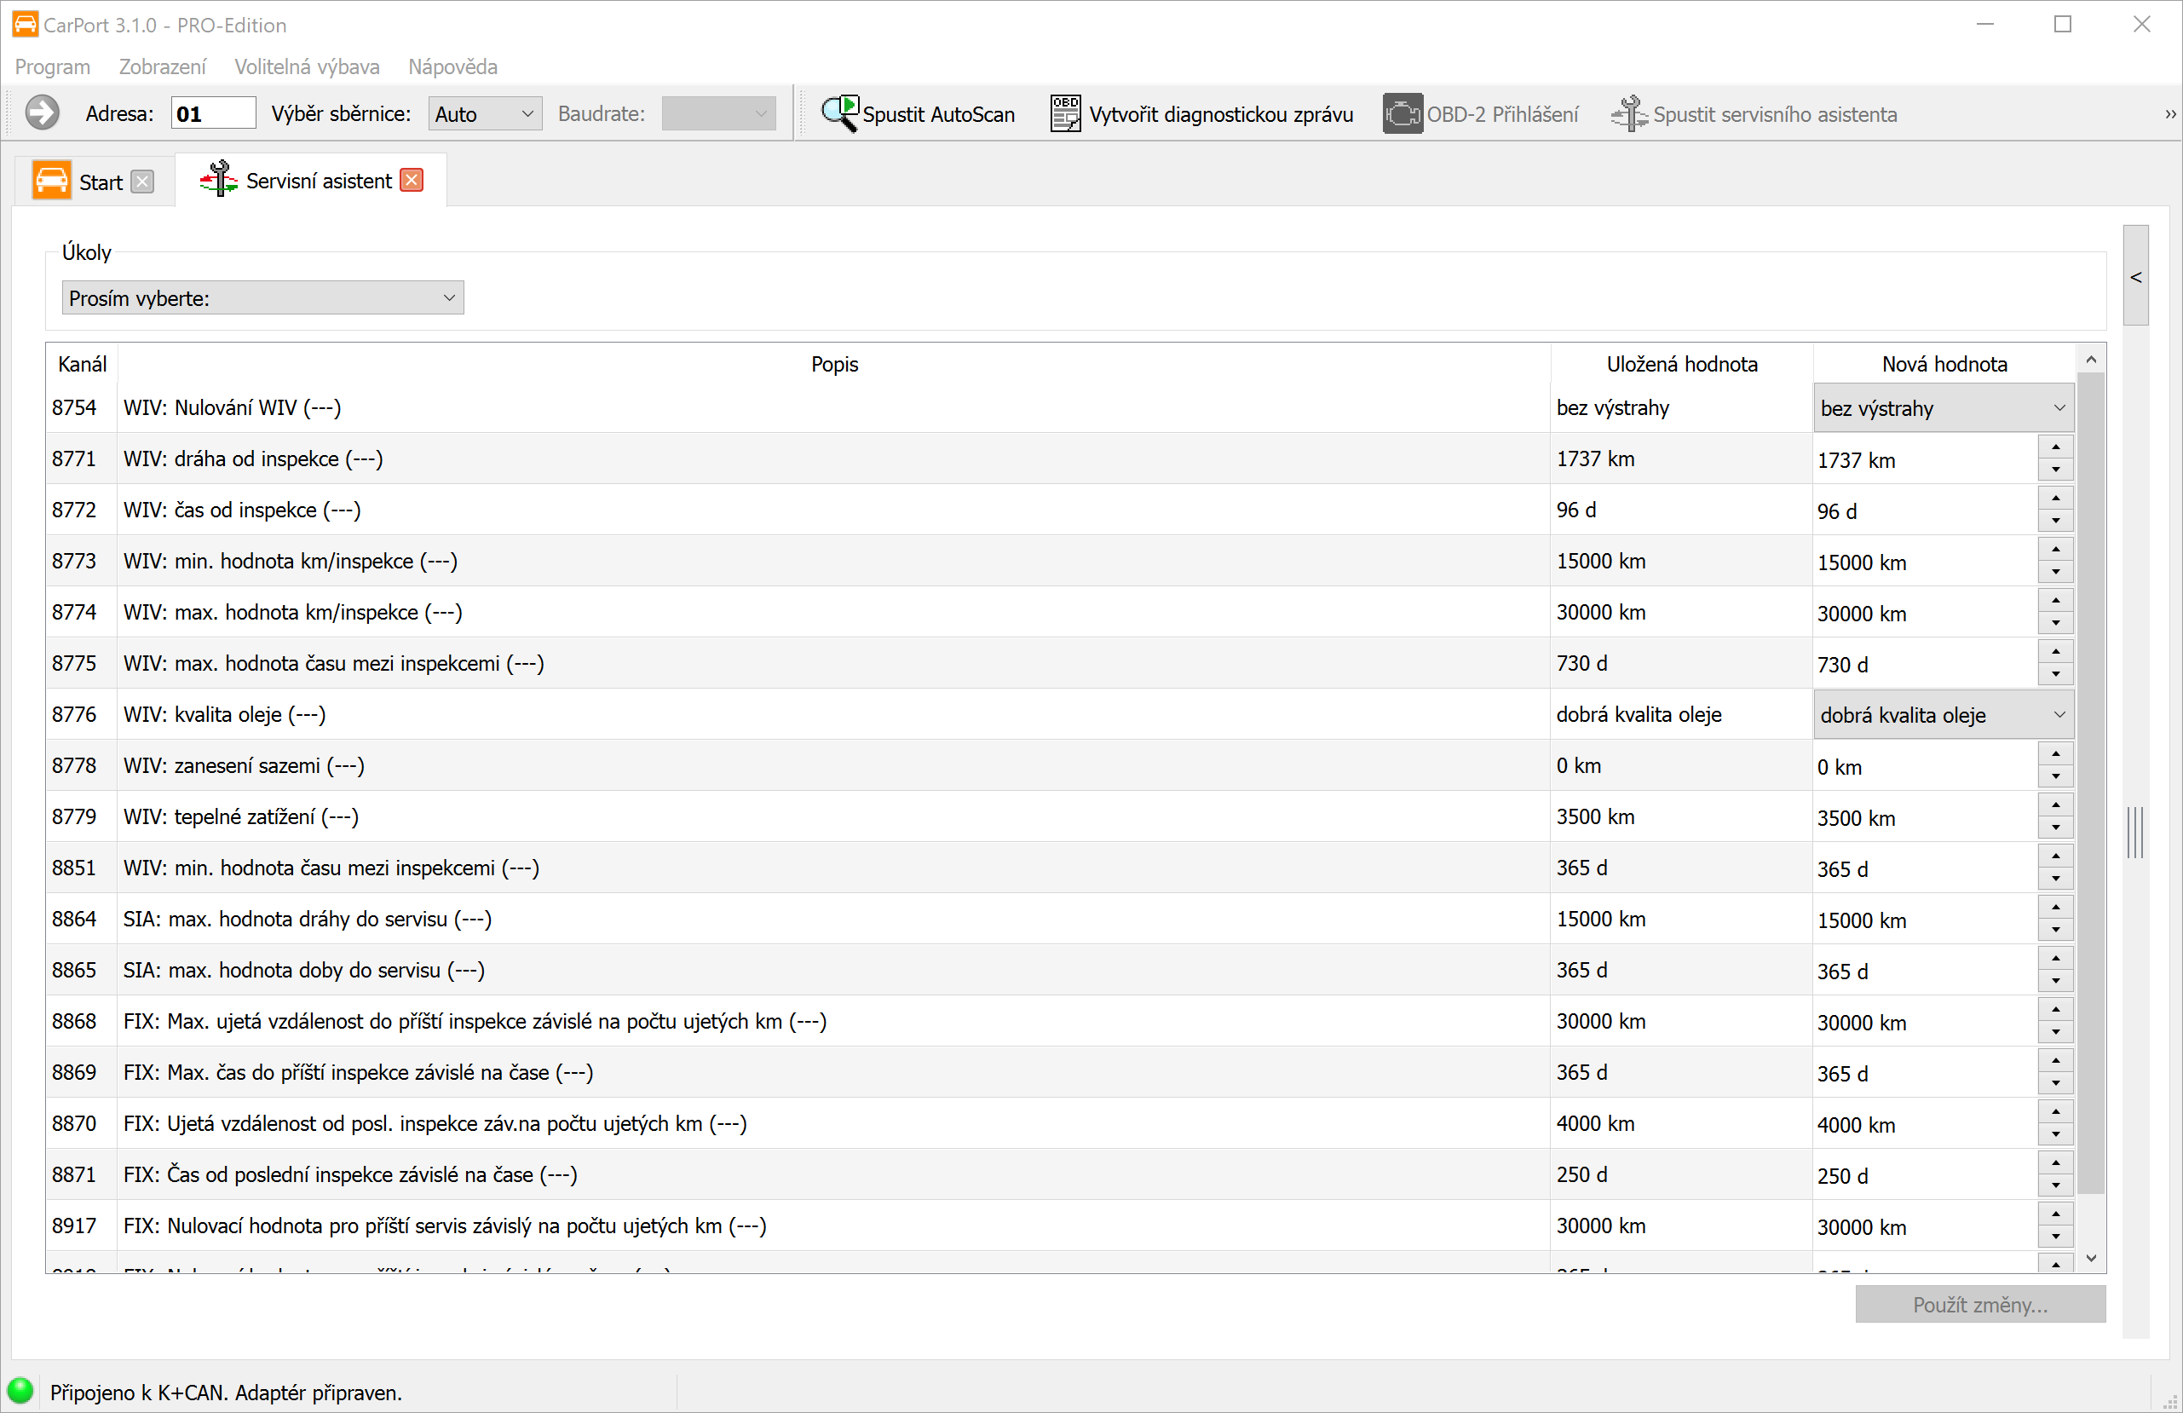Click the Spustit AutoScan magnifier icon
Image resolution: width=2183 pixels, height=1413 pixels.
pos(839,114)
